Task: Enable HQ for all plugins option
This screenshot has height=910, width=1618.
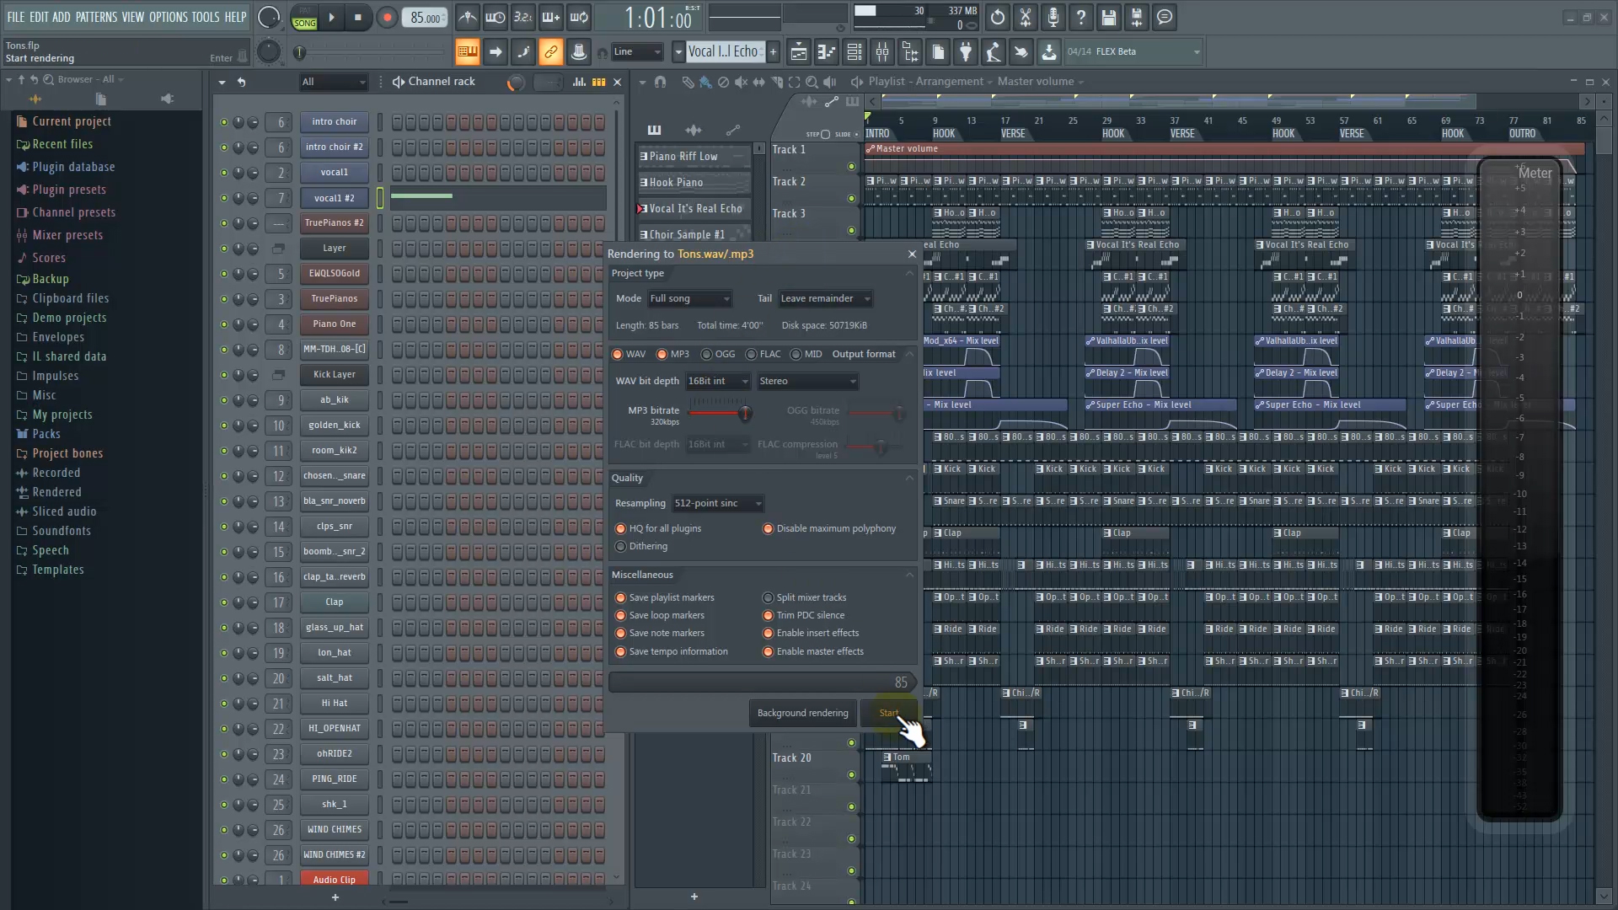Action: click(x=620, y=527)
